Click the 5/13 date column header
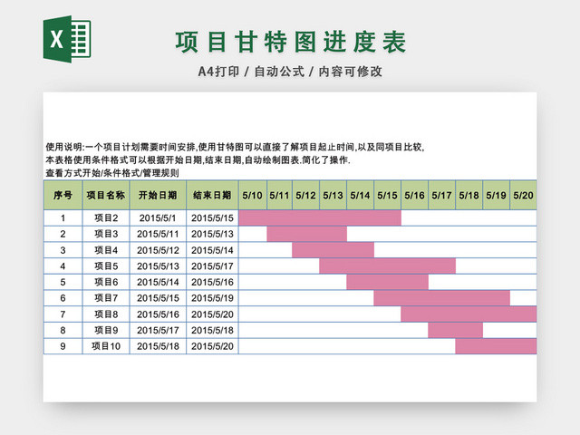 pyautogui.click(x=333, y=195)
